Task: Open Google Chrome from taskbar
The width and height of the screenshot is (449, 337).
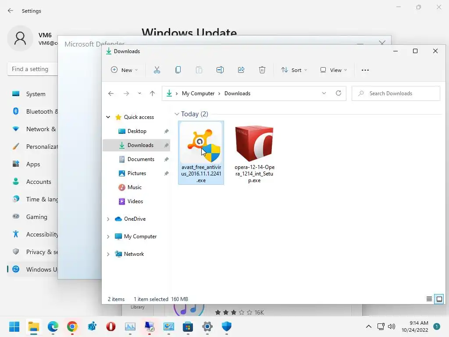Action: pos(72,326)
